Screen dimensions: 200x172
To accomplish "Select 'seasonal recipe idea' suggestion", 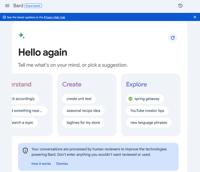I will pyautogui.click(x=83, y=111).
